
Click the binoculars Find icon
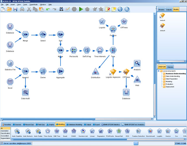coord(61,9)
